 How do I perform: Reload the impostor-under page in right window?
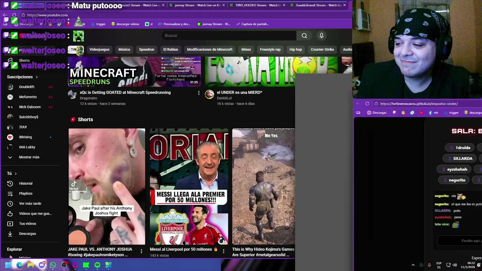pyautogui.click(x=368, y=104)
